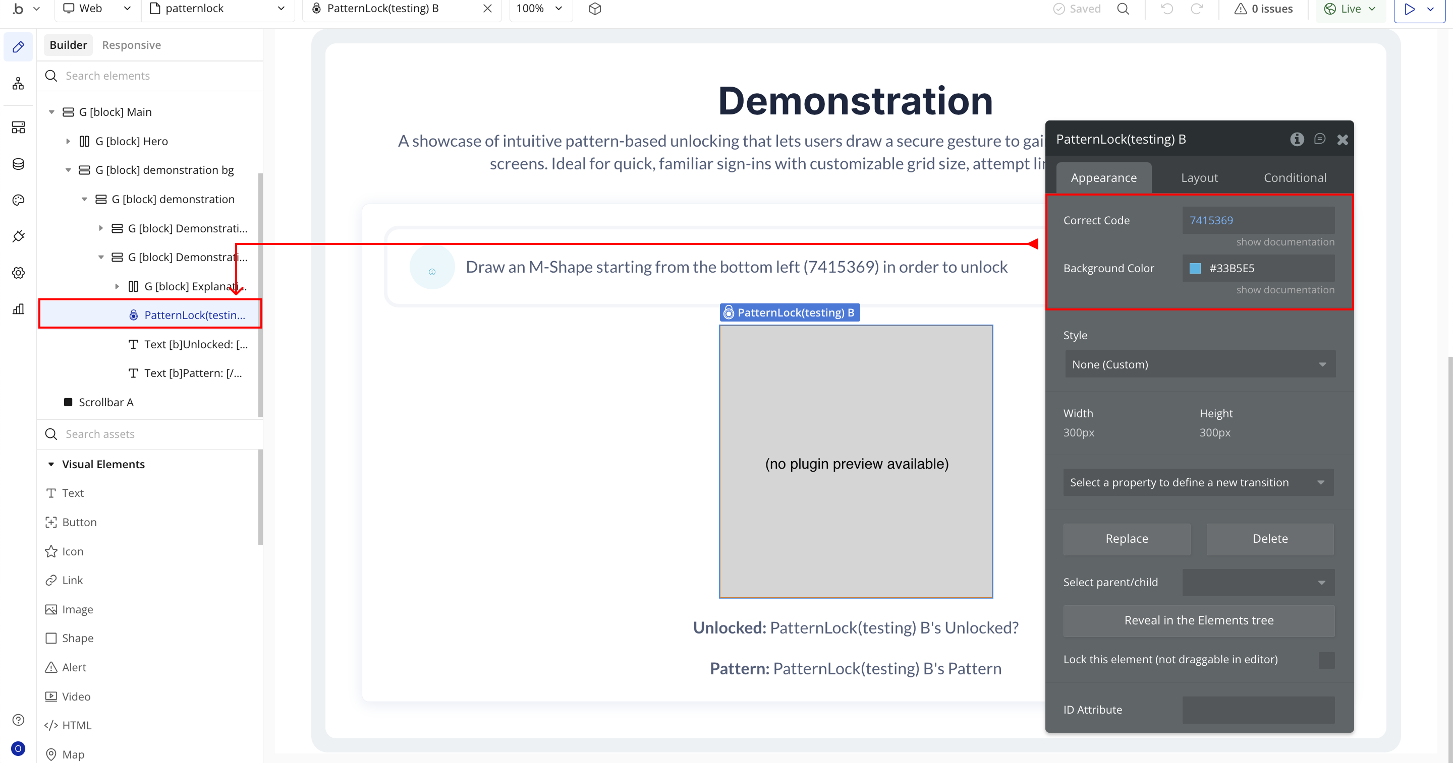
Task: Open the Plugins tab plug icon
Action: (18, 236)
